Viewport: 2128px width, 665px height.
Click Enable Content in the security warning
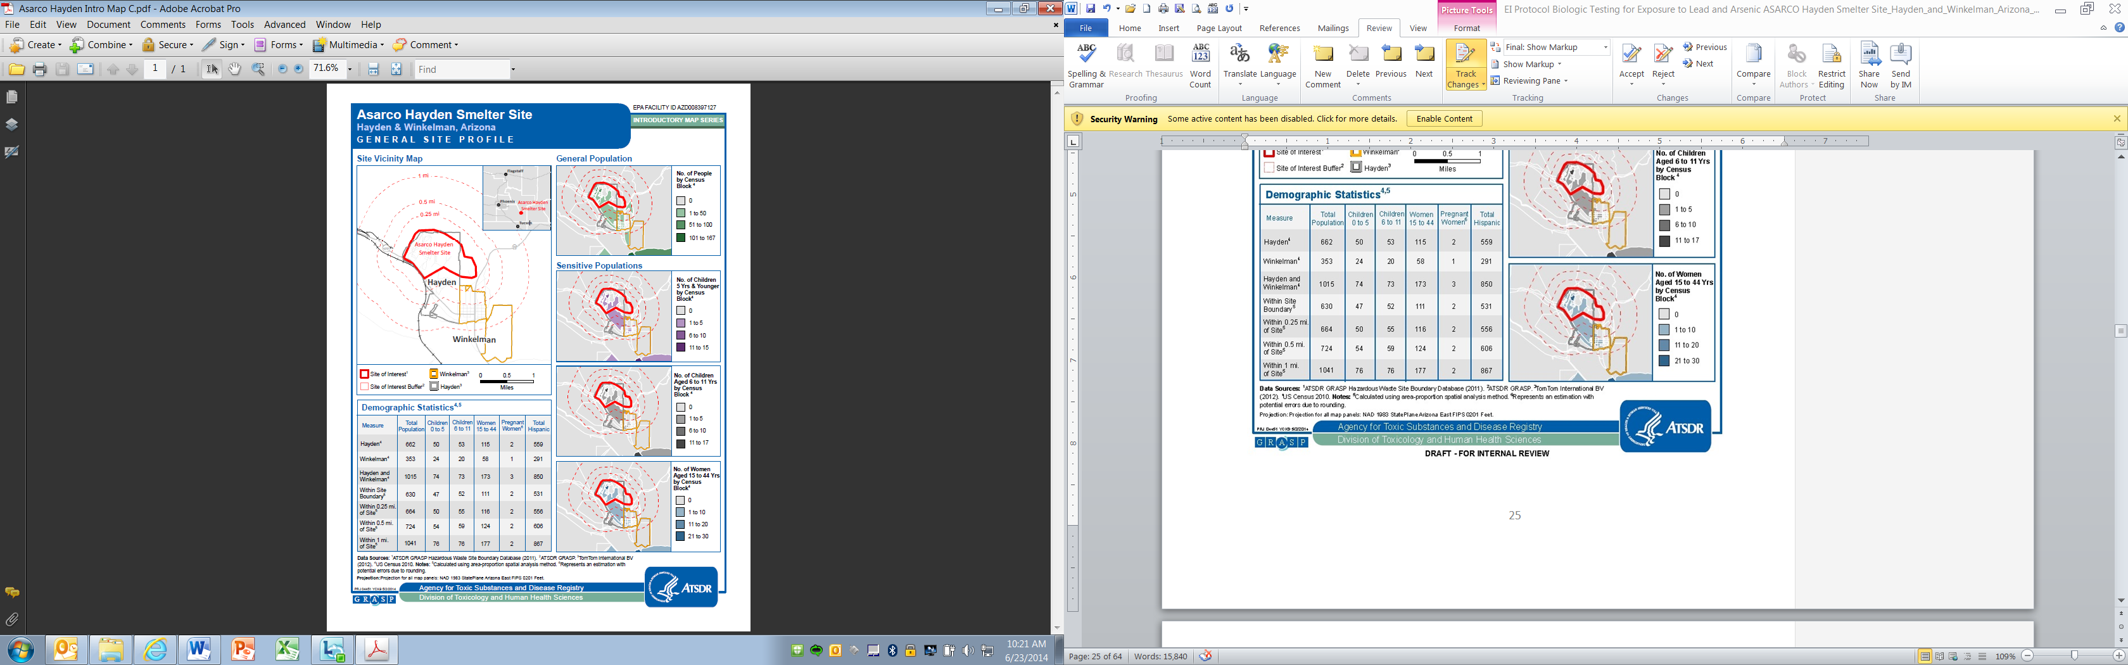1444,119
